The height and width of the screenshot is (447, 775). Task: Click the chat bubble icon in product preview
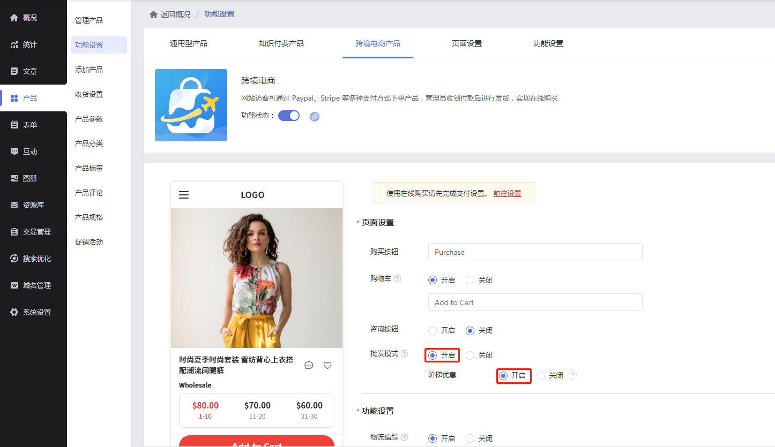click(x=309, y=365)
